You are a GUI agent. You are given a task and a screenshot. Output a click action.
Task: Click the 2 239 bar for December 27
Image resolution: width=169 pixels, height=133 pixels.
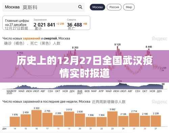click(x=156, y=121)
